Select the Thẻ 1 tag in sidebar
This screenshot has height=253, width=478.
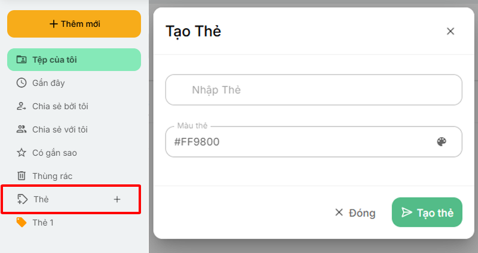click(43, 223)
